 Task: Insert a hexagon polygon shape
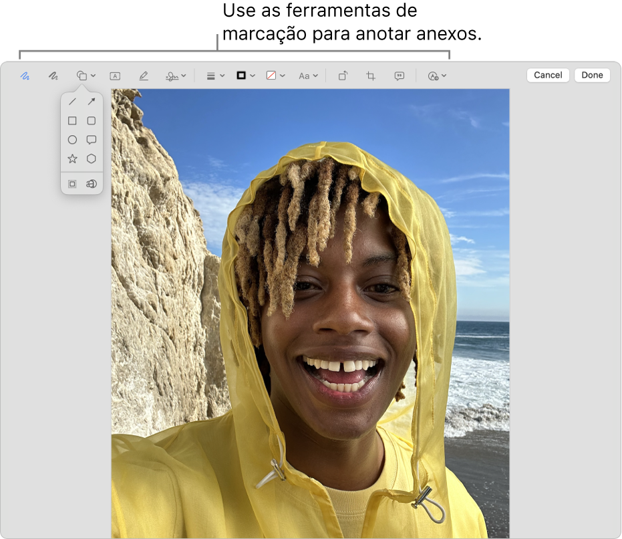92,159
